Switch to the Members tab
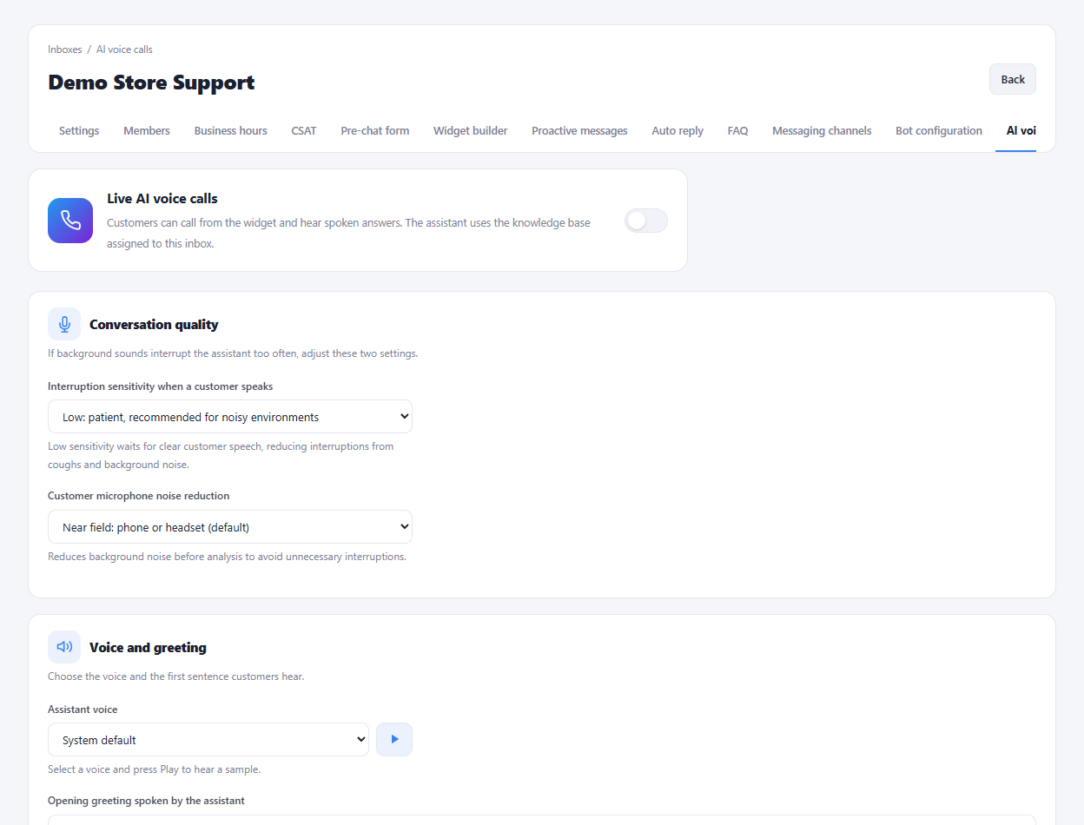The image size is (1084, 825). (x=147, y=131)
